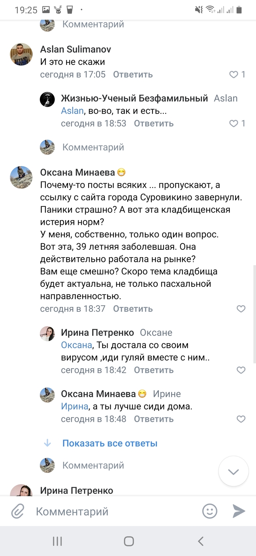Like Ирина Петренко's reply at 18:42
The width and height of the screenshot is (256, 556).
coord(241,370)
